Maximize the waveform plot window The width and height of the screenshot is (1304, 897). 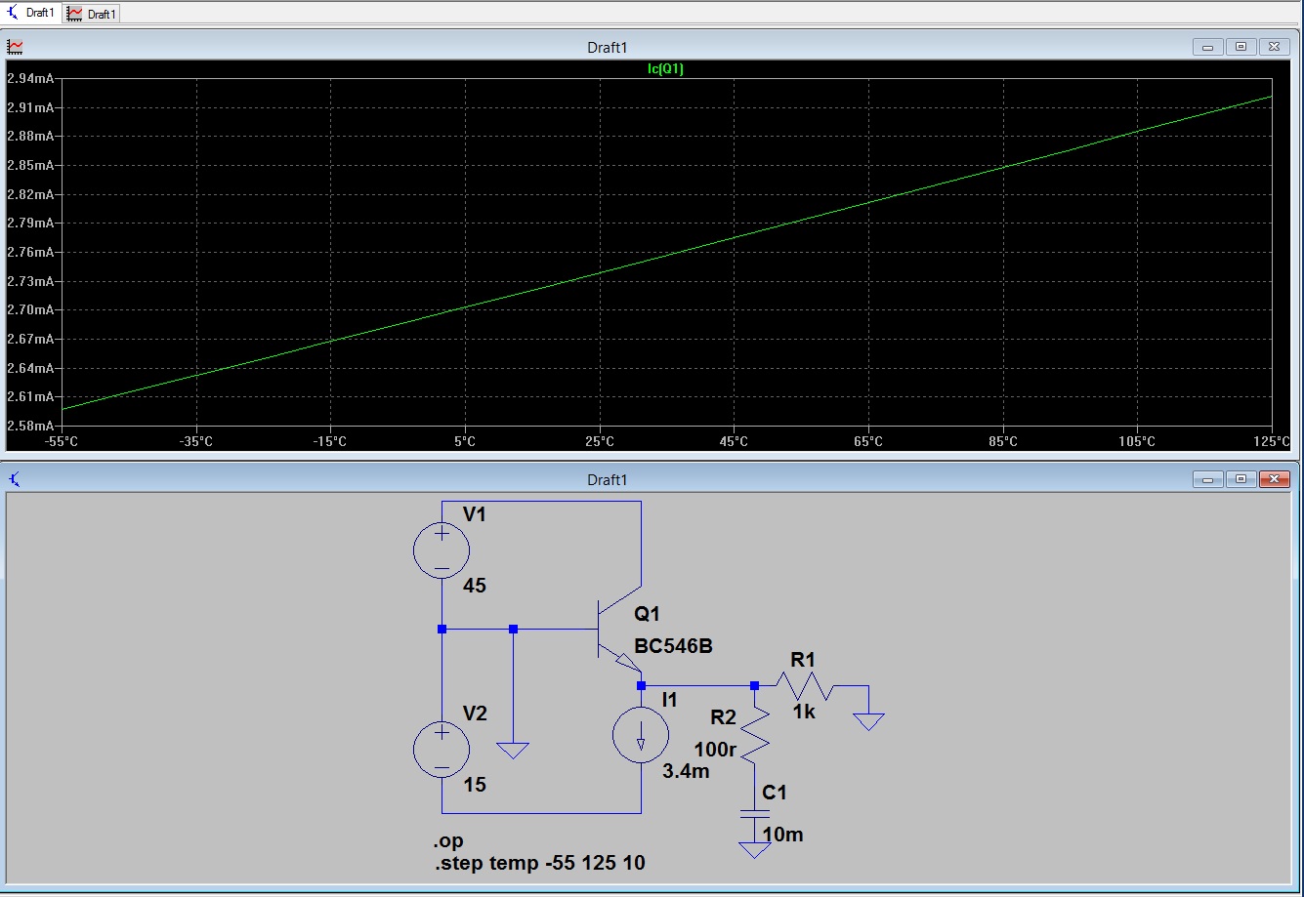[1241, 46]
